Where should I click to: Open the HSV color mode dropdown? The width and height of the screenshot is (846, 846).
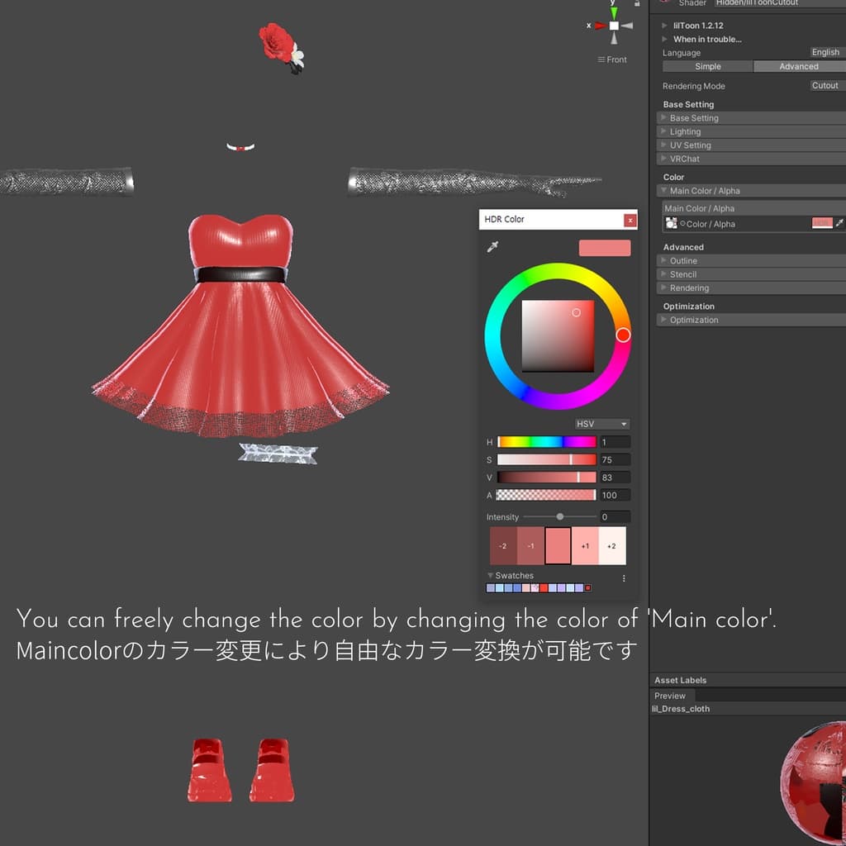(x=601, y=424)
